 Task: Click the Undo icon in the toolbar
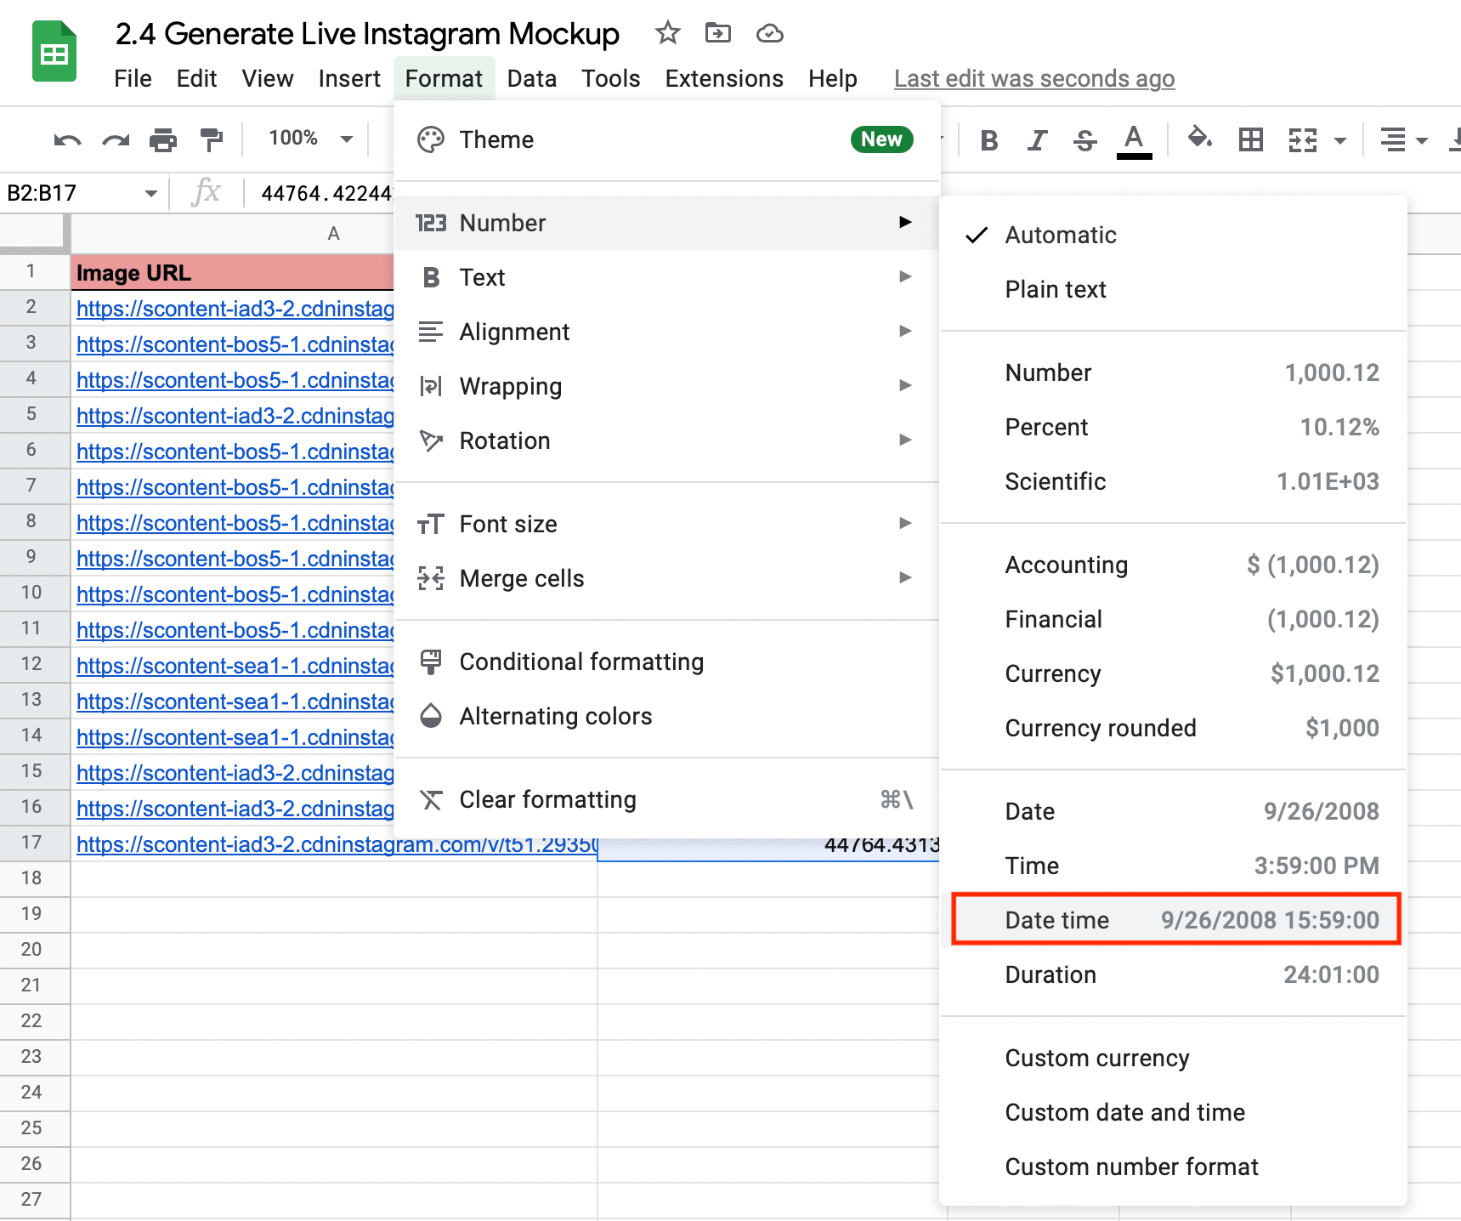(67, 139)
